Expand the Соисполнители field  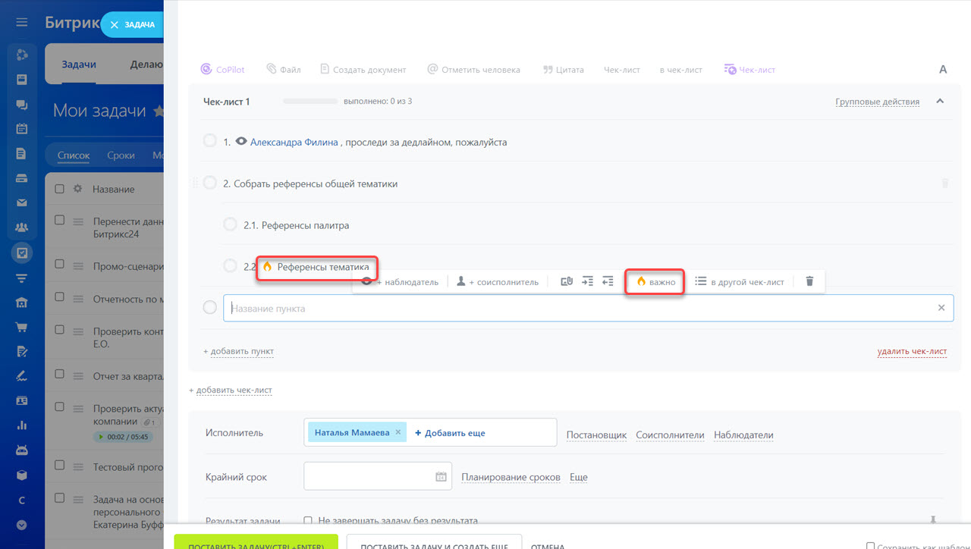[x=670, y=434]
